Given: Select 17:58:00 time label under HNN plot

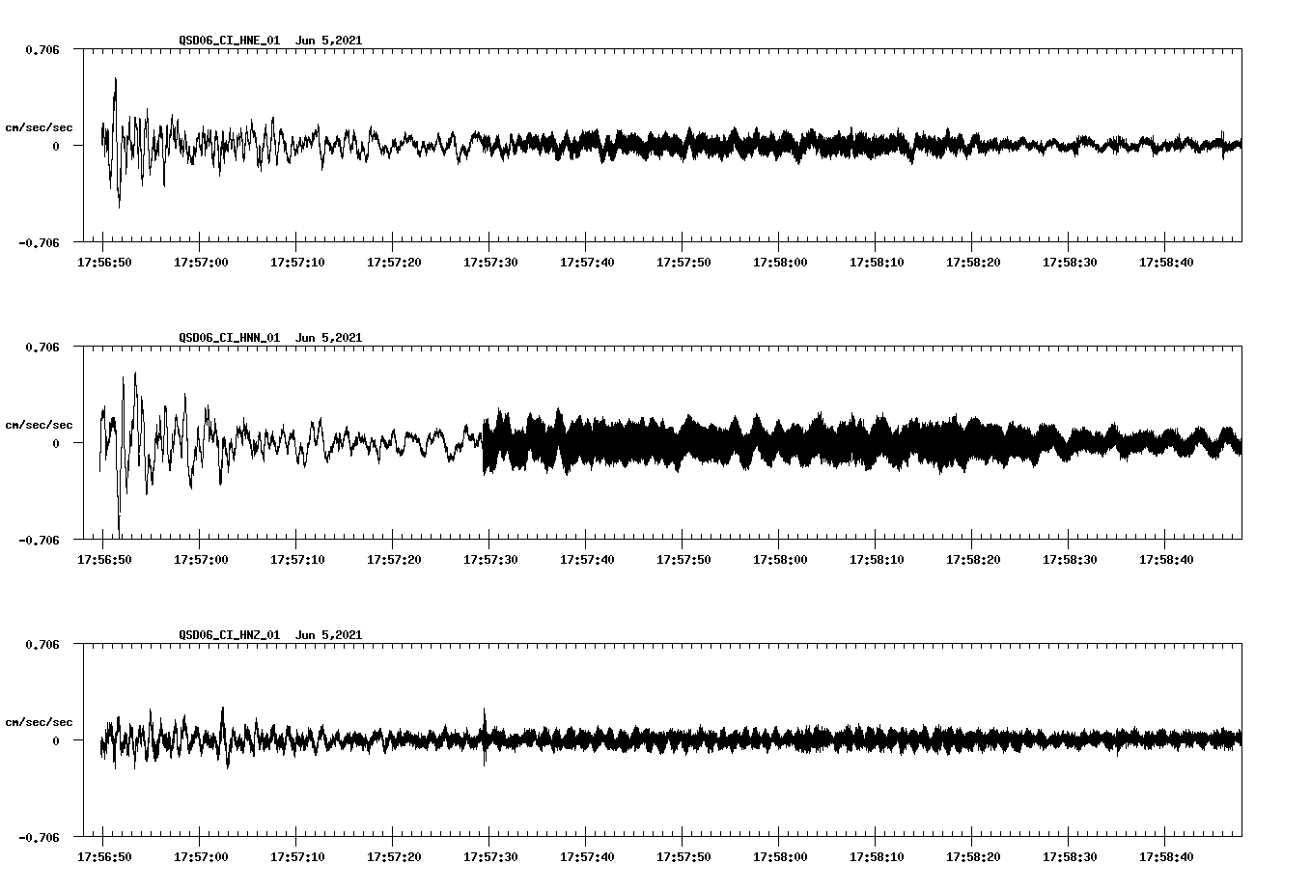Looking at the screenshot, I should (x=779, y=560).
